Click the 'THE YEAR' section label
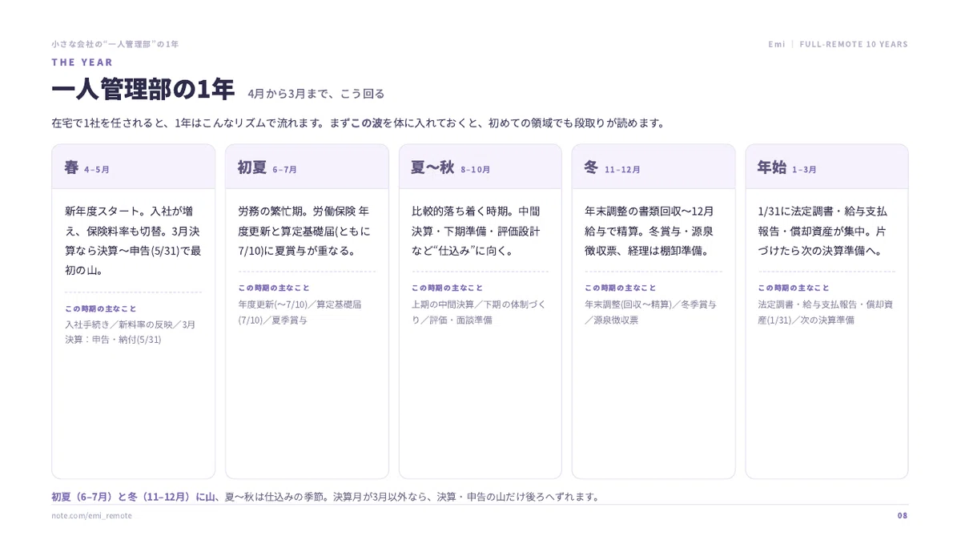The image size is (961, 540). click(x=82, y=62)
